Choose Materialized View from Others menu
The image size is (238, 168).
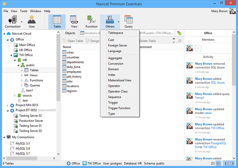coord(120,80)
